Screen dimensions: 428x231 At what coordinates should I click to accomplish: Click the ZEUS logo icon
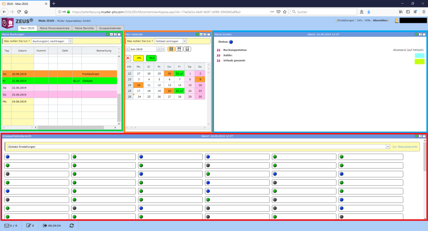click(8, 23)
